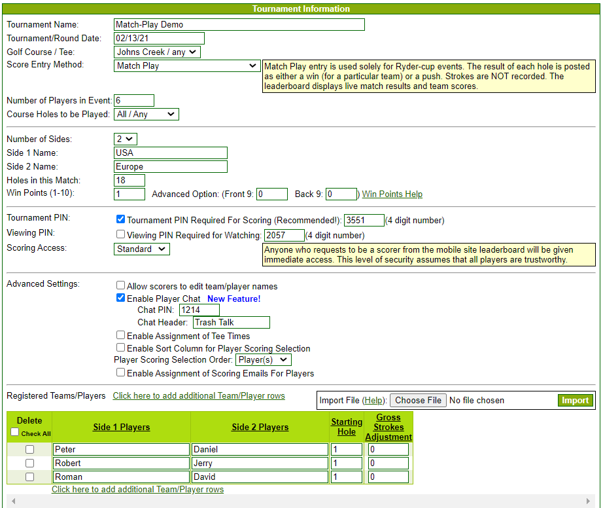The height and width of the screenshot is (508, 603).
Task: Click the Side 1 Name field with USA
Action: [x=170, y=153]
